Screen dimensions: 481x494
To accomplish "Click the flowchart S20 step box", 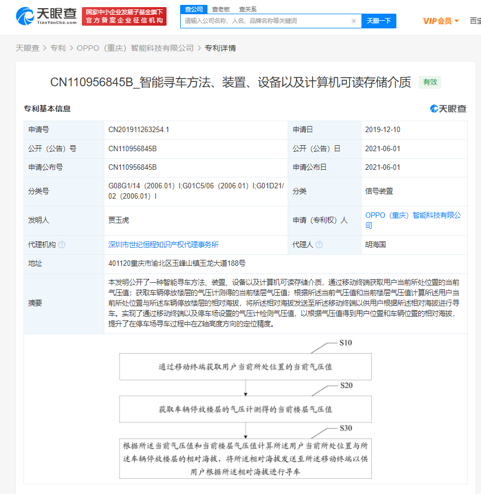I will 245,409.
